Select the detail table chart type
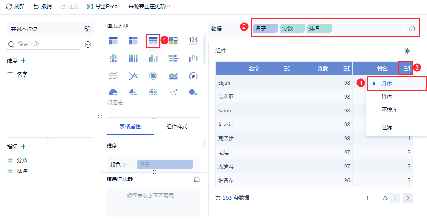Viewport: 427px width, 221px height. tap(153, 41)
